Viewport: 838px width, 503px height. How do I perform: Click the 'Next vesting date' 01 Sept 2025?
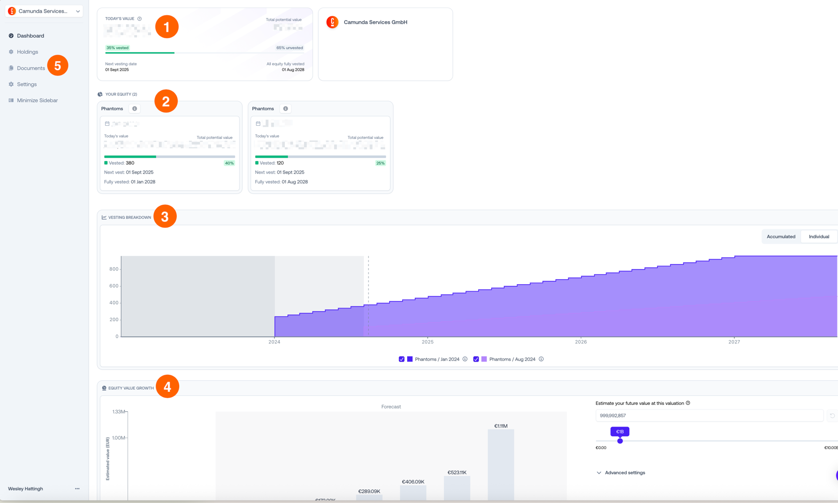(x=117, y=70)
